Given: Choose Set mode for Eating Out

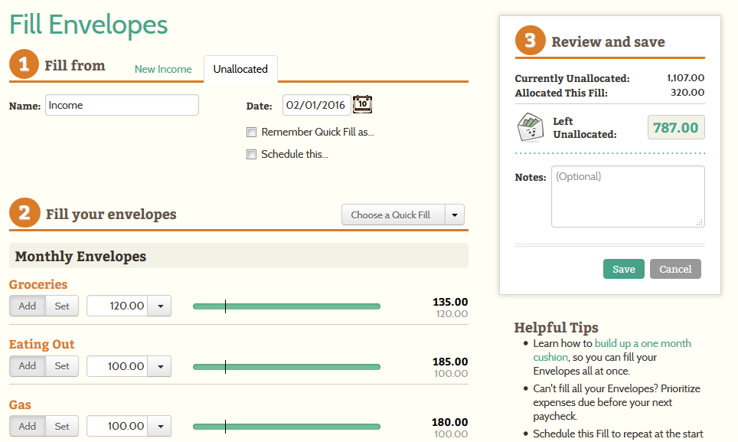Looking at the screenshot, I should pyautogui.click(x=62, y=365).
